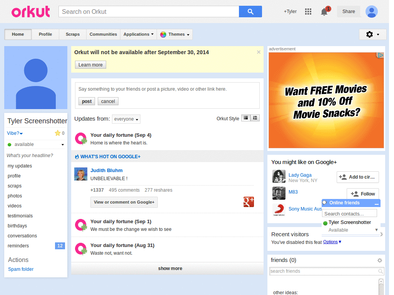Open the Google apps grid icon
Viewport: 394px width, 295px height.
point(308,12)
